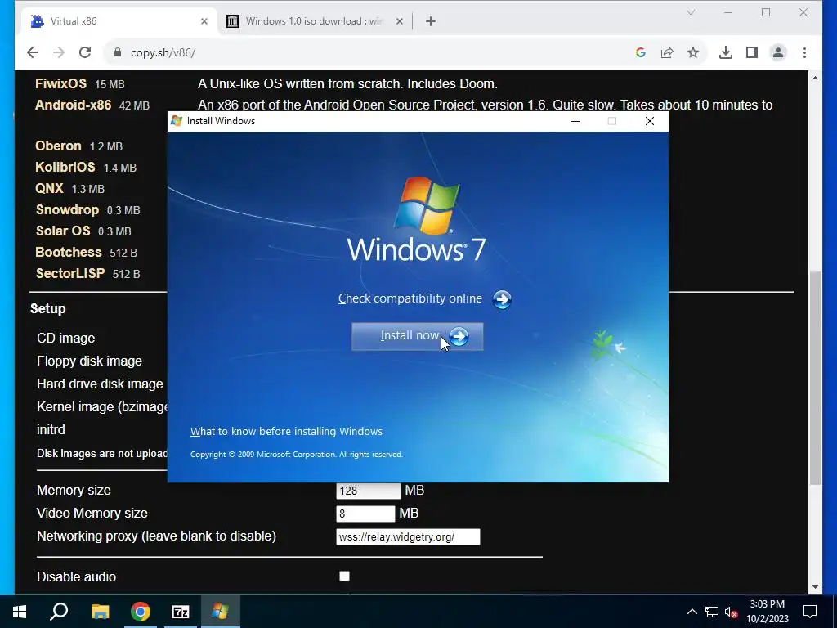This screenshot has width=837, height=628.
Task: Click the Memory size input field
Action: pos(369,491)
